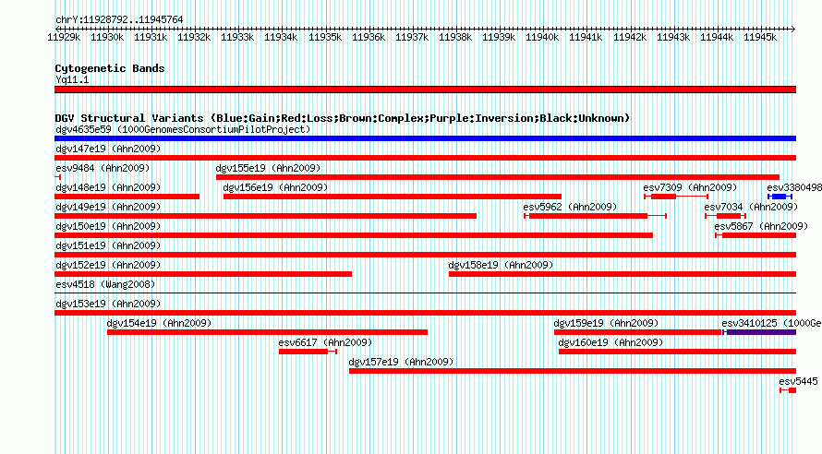Click the chrY:11928792..11945764 coordinate label

click(119, 19)
